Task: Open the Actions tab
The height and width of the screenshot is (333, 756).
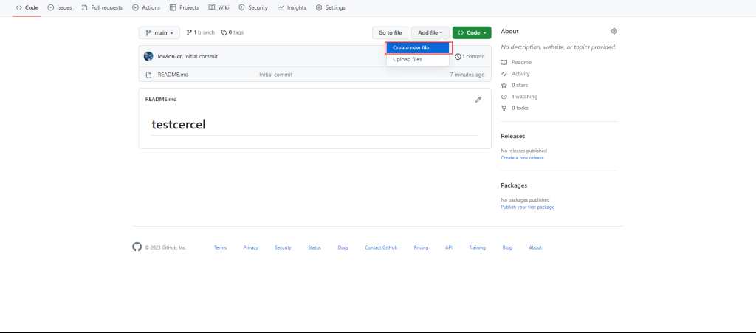Action: coord(146,7)
